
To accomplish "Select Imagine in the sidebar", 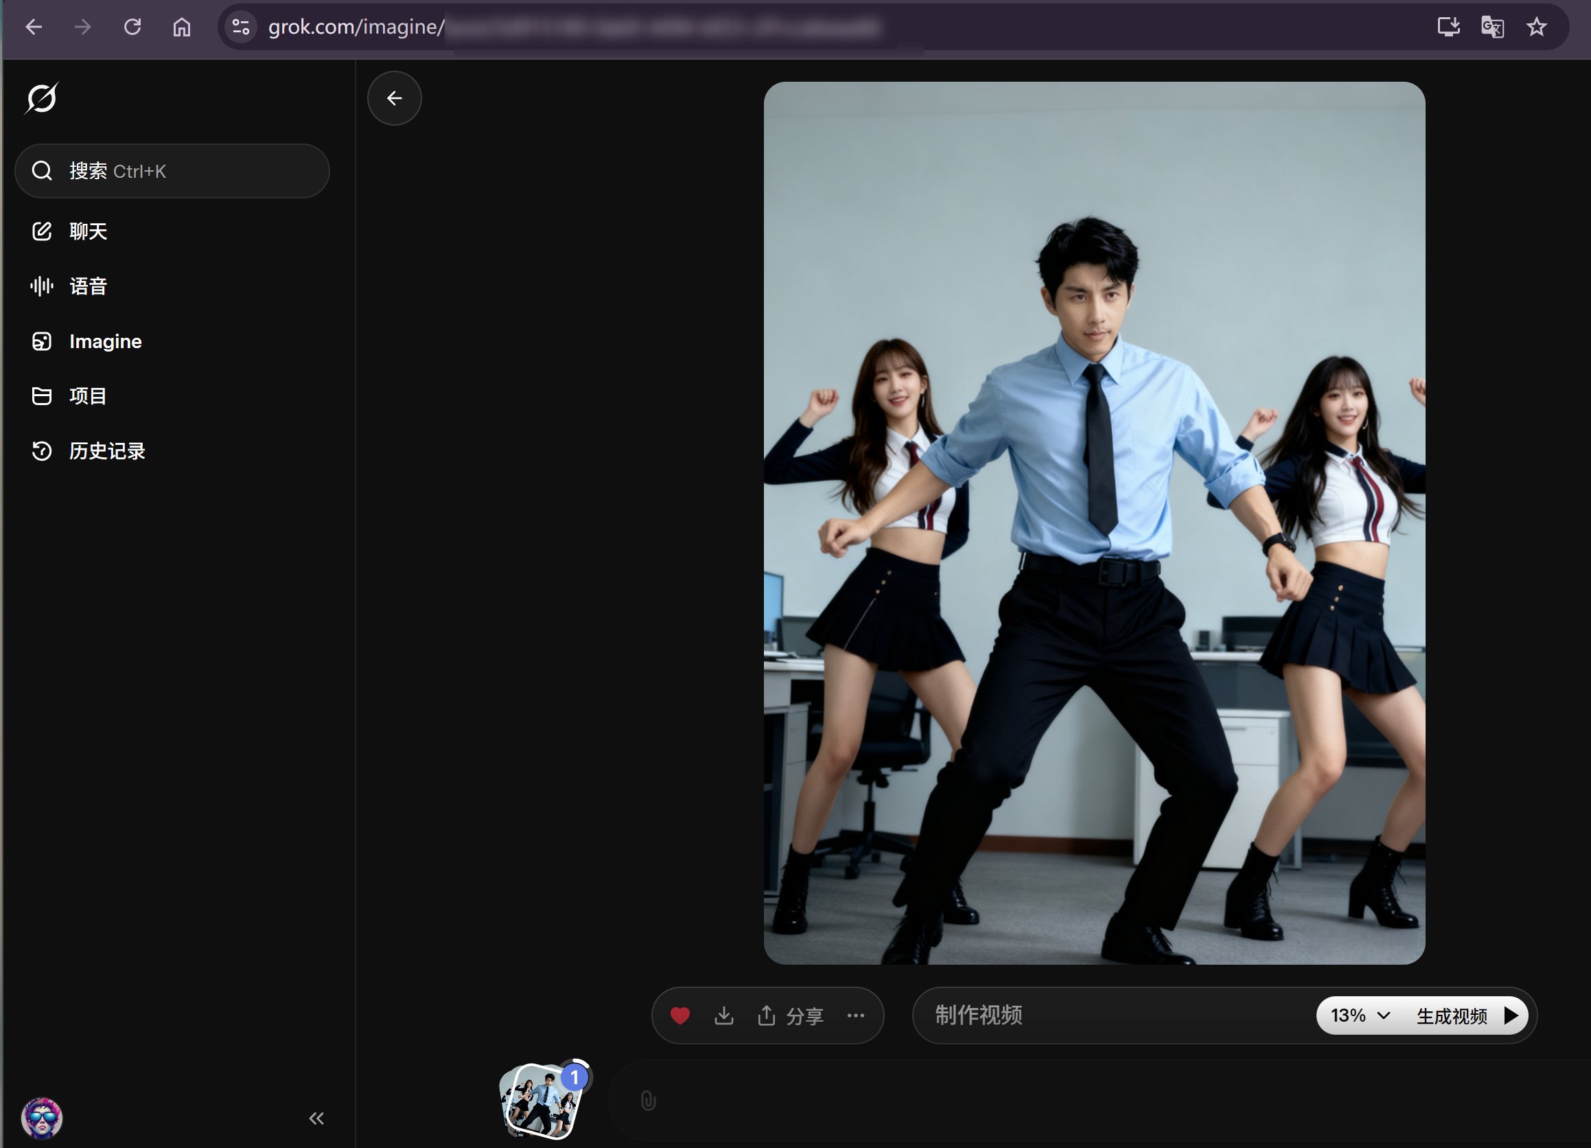I will tap(104, 341).
